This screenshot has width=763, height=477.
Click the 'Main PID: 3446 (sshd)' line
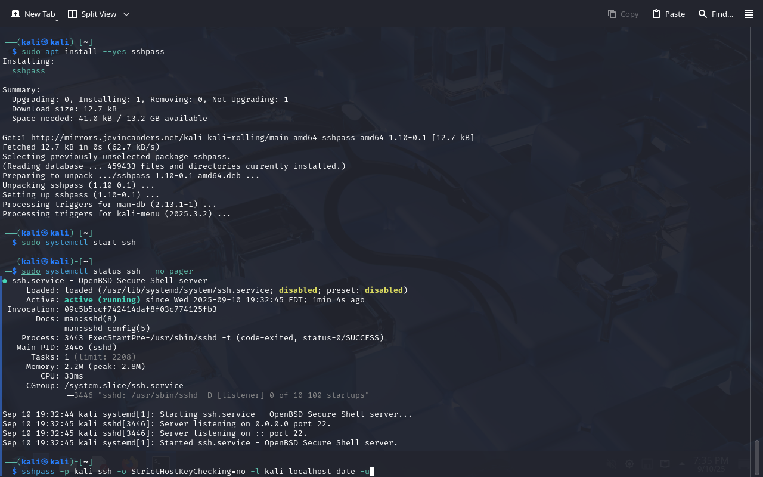point(67,348)
